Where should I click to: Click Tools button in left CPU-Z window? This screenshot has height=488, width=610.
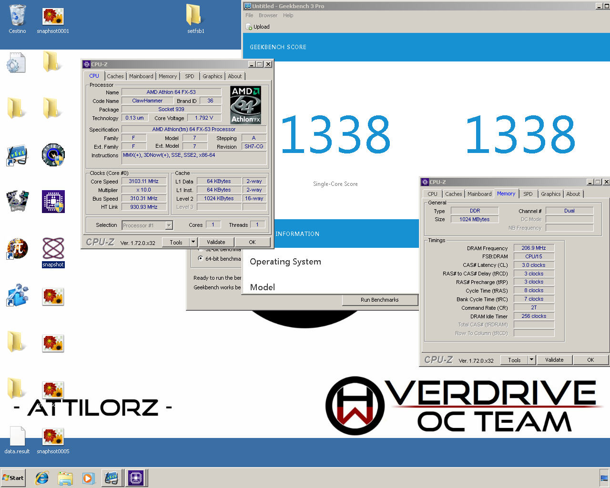[176, 242]
